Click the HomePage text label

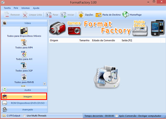point(136,15)
